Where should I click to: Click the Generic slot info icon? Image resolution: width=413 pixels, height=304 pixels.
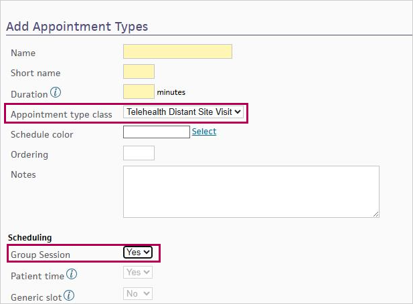[x=69, y=295]
